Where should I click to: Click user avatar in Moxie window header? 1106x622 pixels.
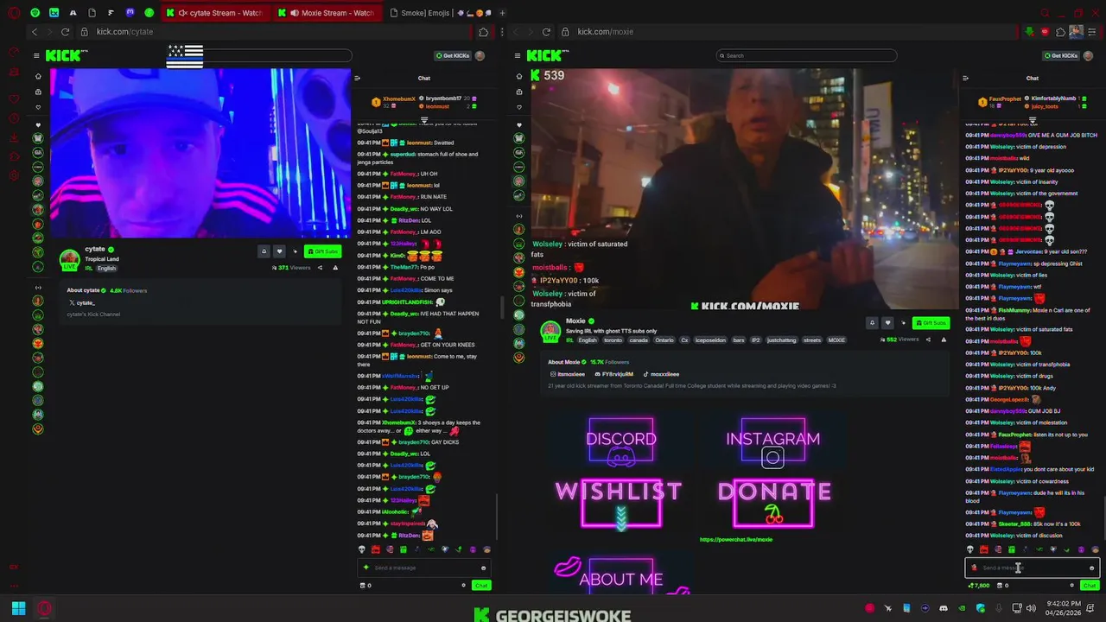pos(1088,55)
